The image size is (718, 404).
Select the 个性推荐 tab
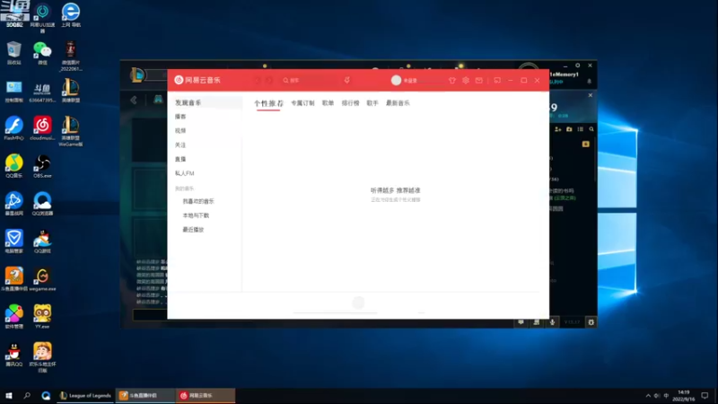(268, 103)
